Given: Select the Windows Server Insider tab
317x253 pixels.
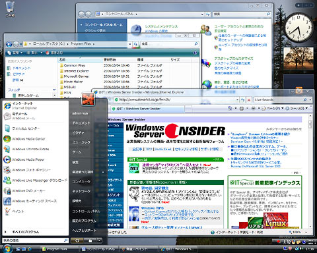Looking at the screenshot, I should click(148, 109).
